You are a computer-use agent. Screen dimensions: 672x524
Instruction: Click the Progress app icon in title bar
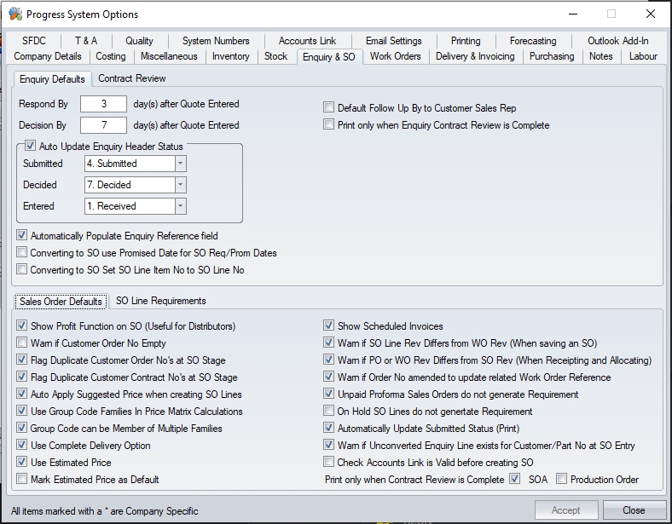click(x=15, y=14)
